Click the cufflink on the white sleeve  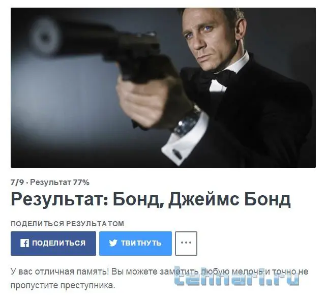click(177, 154)
